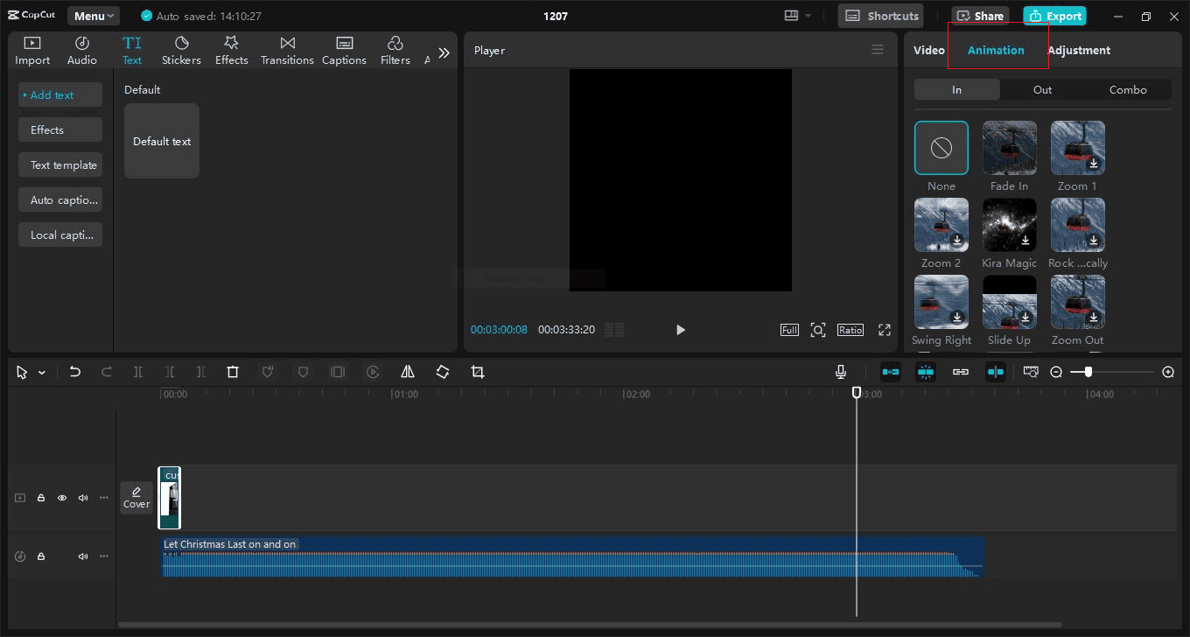Viewport: 1190px width, 637px height.
Task: Edit the Cover of the video track
Action: pos(136,497)
